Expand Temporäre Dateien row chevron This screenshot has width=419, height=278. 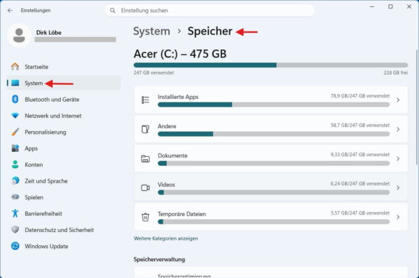click(x=398, y=217)
